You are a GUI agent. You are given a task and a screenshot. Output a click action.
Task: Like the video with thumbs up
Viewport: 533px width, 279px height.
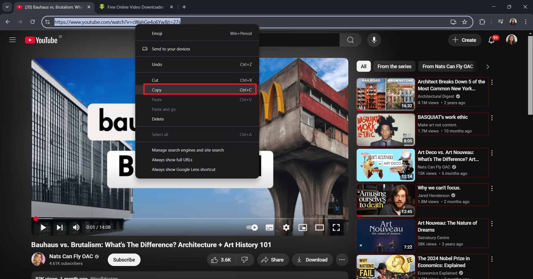coord(221,260)
